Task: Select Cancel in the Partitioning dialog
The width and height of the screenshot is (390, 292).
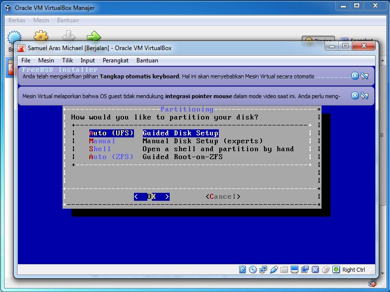Action: tap(223, 197)
